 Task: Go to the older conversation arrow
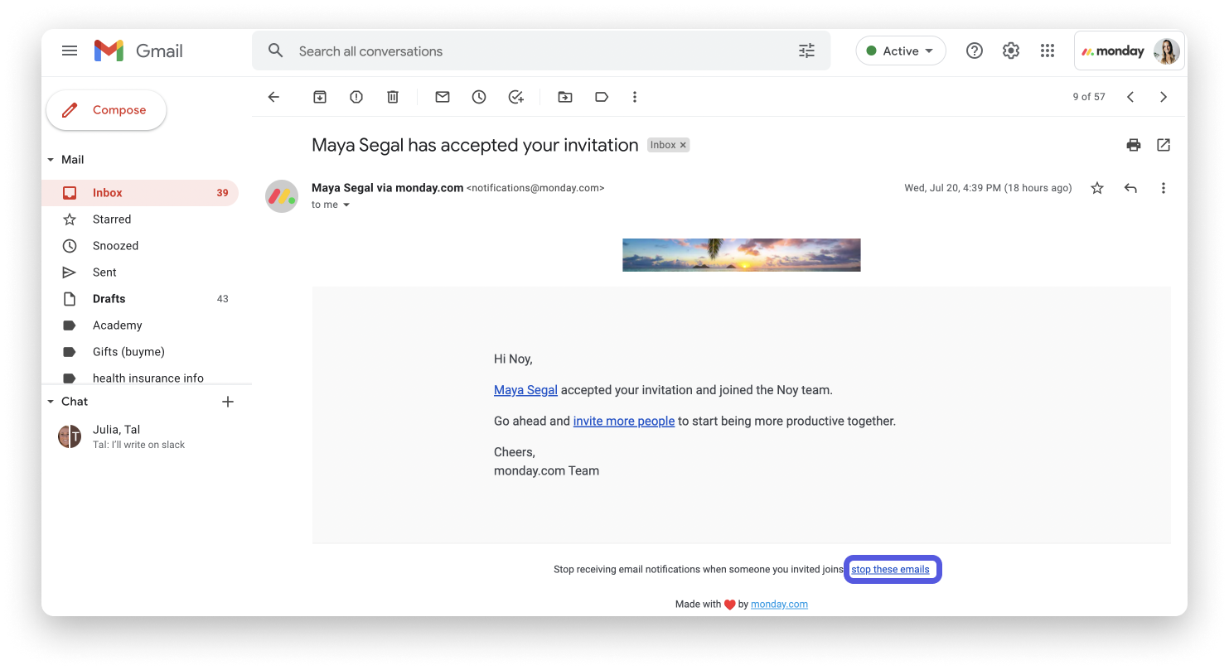[x=1164, y=97]
